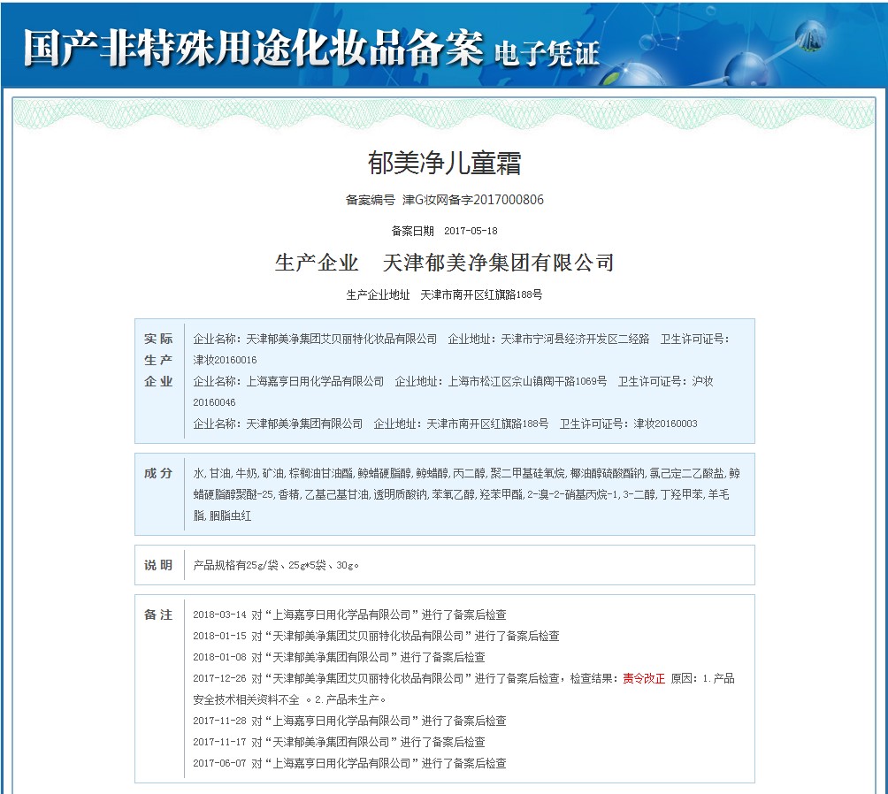Screen dimensions: 888x794
Task: Click manufacturer name 天津郁美净集团有限公司 heading
Action: click(x=498, y=263)
